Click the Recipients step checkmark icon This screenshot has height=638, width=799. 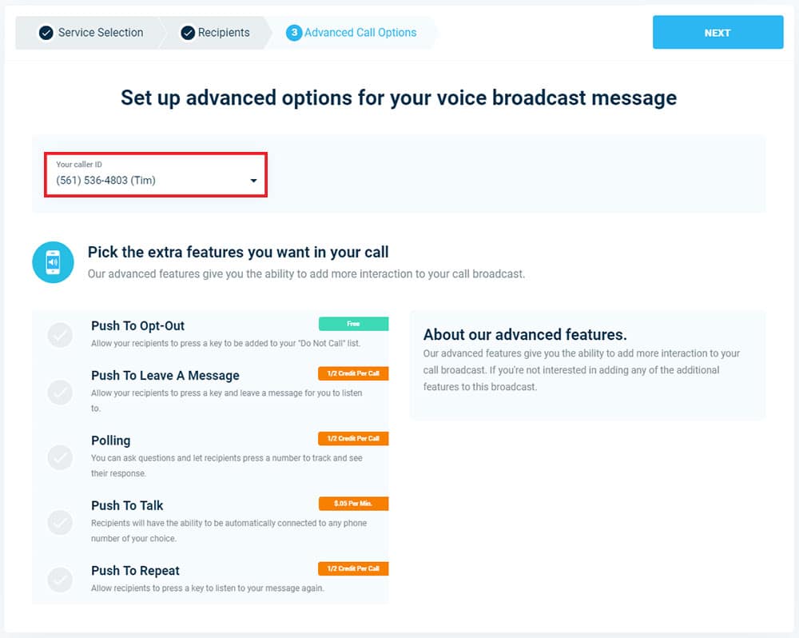point(188,33)
